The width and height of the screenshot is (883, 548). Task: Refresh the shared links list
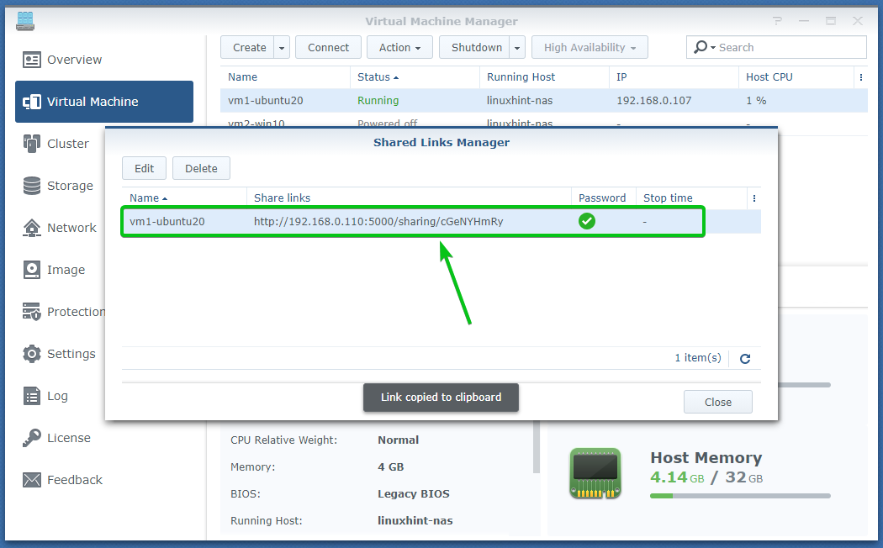(x=744, y=359)
